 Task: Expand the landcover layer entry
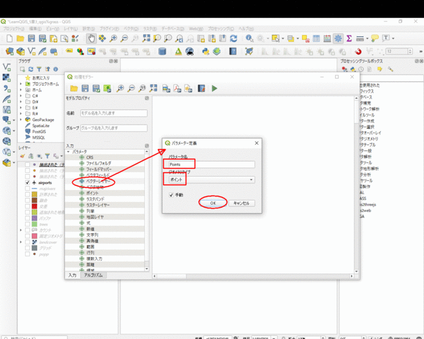[21, 242]
